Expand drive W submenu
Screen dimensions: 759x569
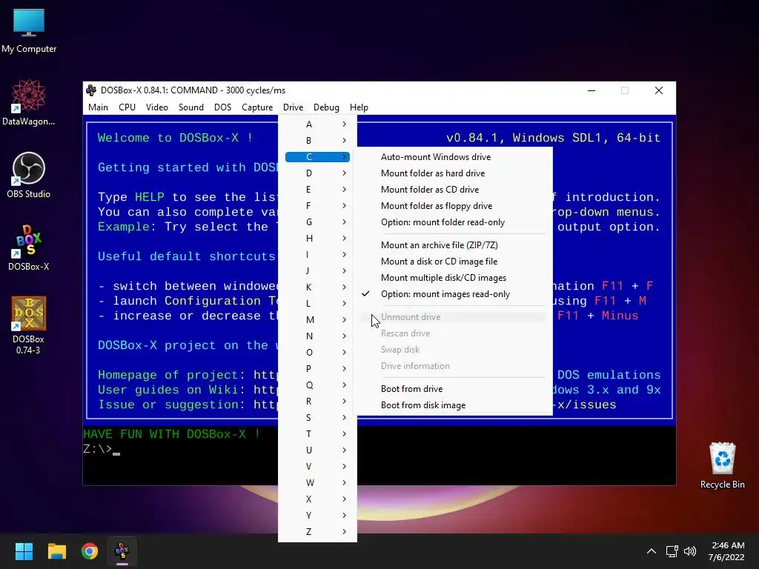point(317,482)
